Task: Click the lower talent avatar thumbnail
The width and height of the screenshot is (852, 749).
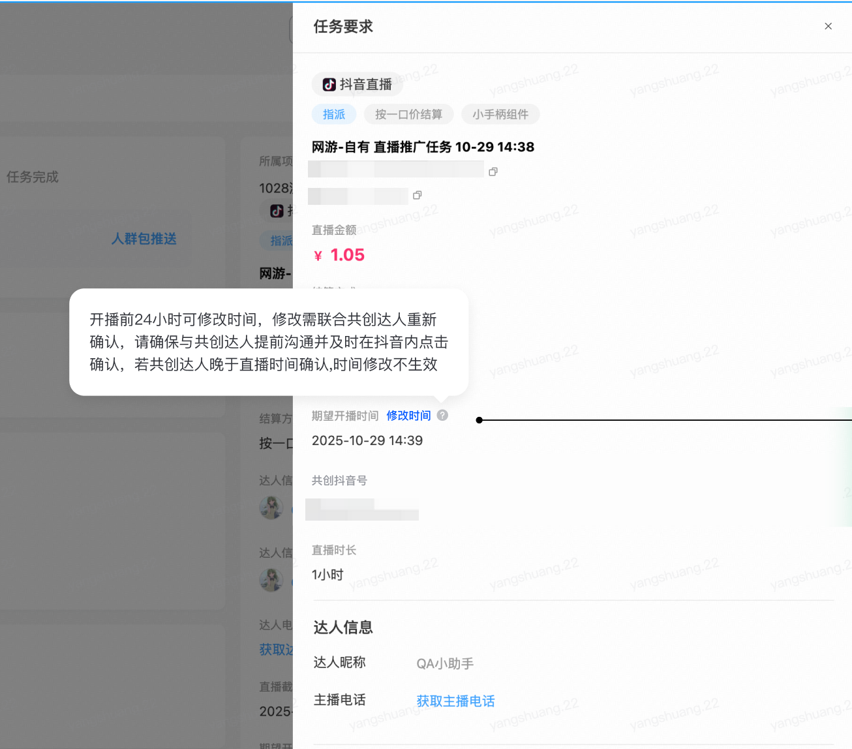Action: [271, 579]
